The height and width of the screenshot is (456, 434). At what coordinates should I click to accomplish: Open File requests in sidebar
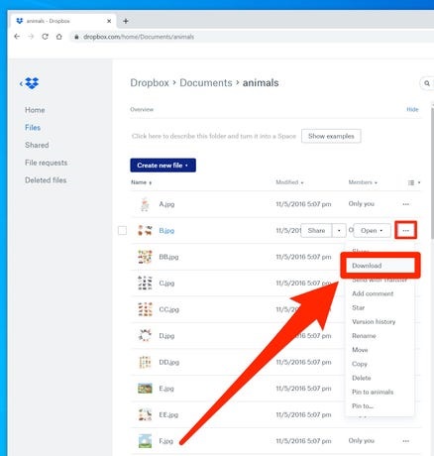coord(47,163)
